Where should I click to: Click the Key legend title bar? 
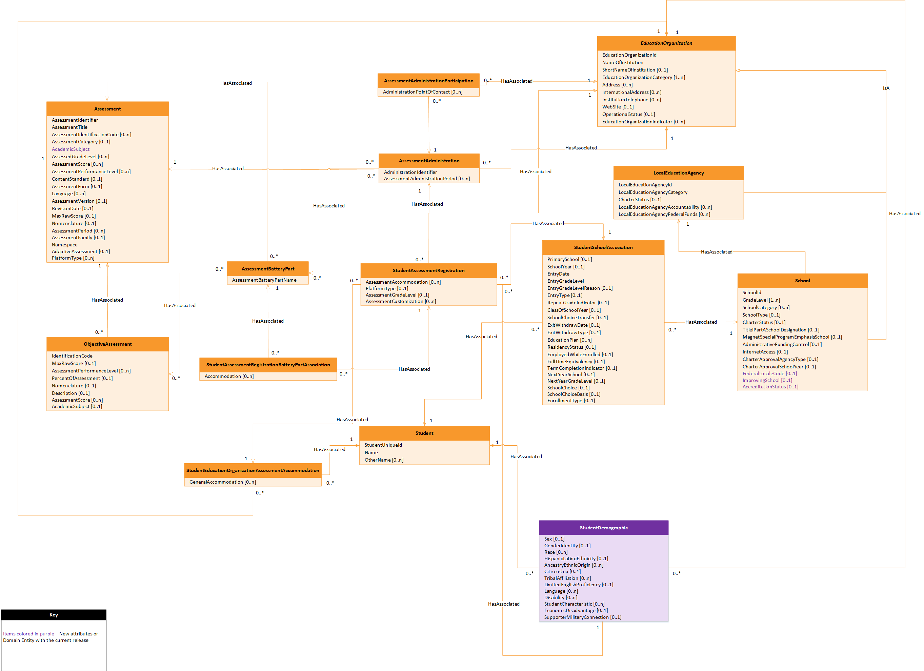[x=53, y=615]
